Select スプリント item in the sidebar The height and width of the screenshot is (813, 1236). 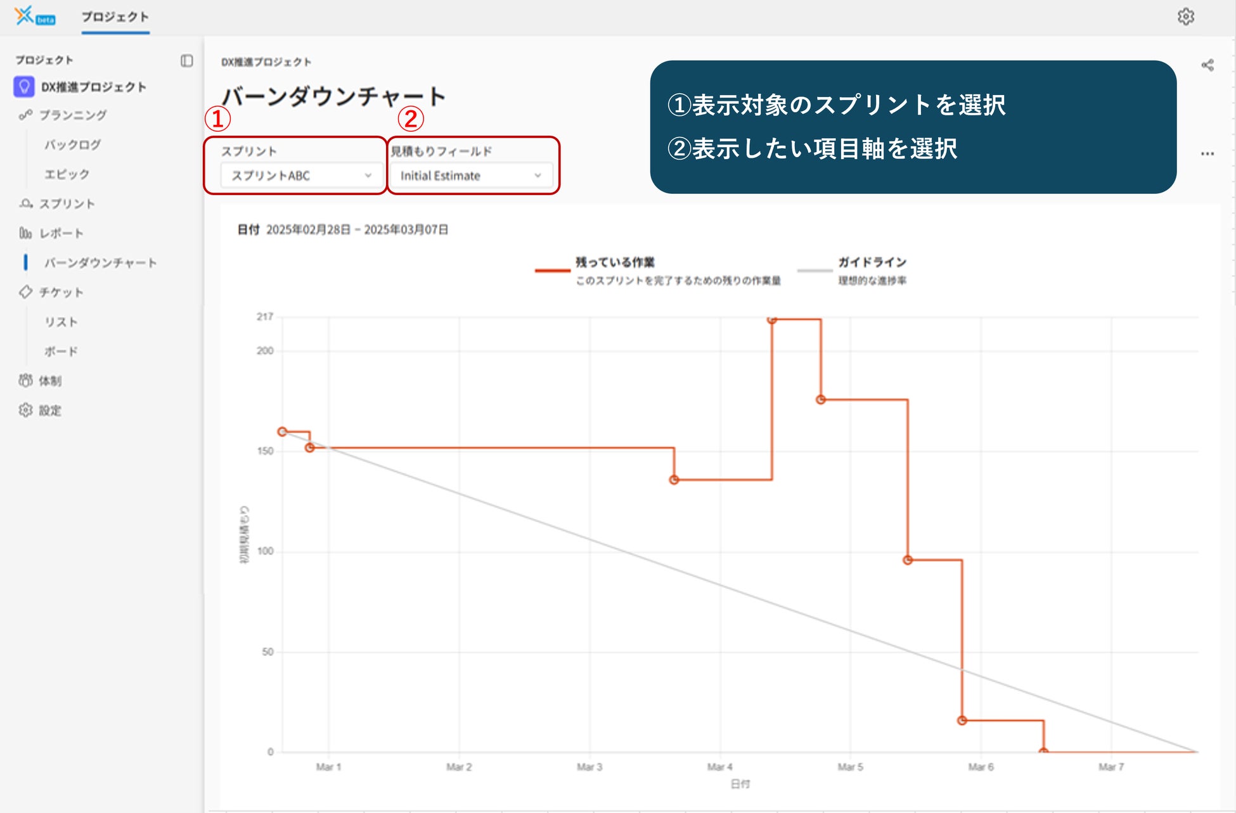[x=67, y=204]
